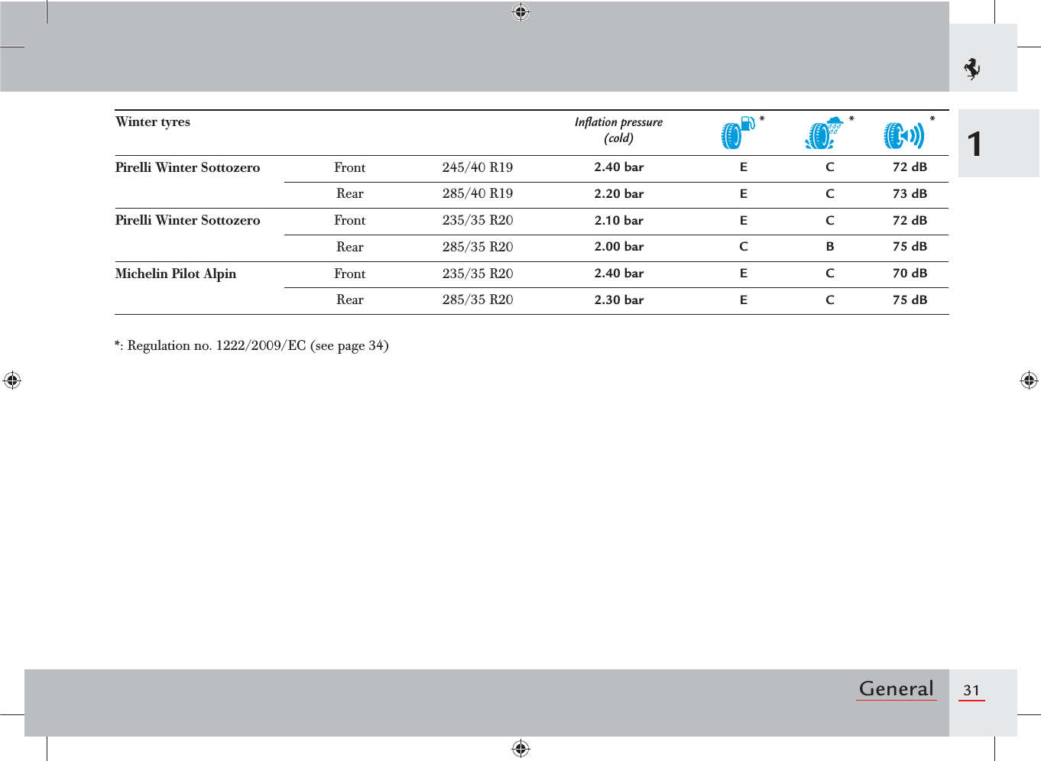Click the wet grip tyre icon
The image size is (1041, 761).
point(824,133)
